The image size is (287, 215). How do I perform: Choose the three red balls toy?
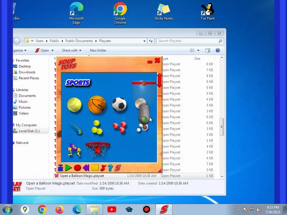[x=120, y=127]
